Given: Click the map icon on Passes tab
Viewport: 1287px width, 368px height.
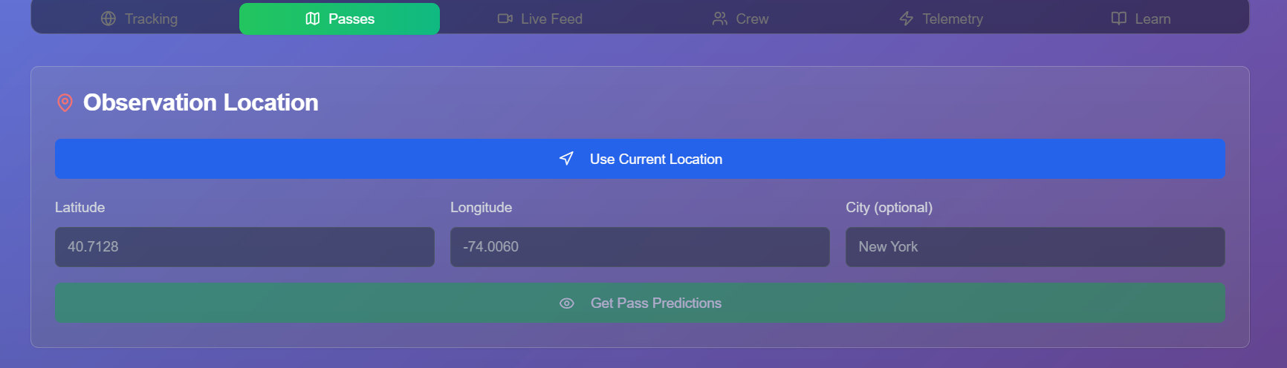Looking at the screenshot, I should [313, 19].
